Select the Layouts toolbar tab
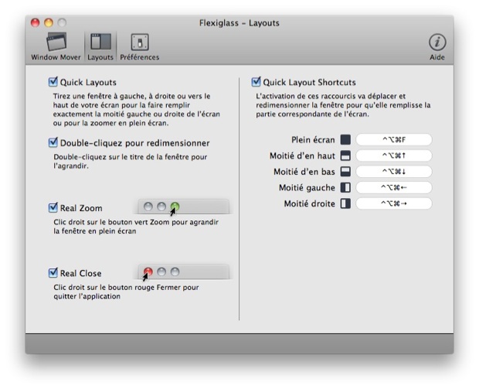 (x=100, y=47)
